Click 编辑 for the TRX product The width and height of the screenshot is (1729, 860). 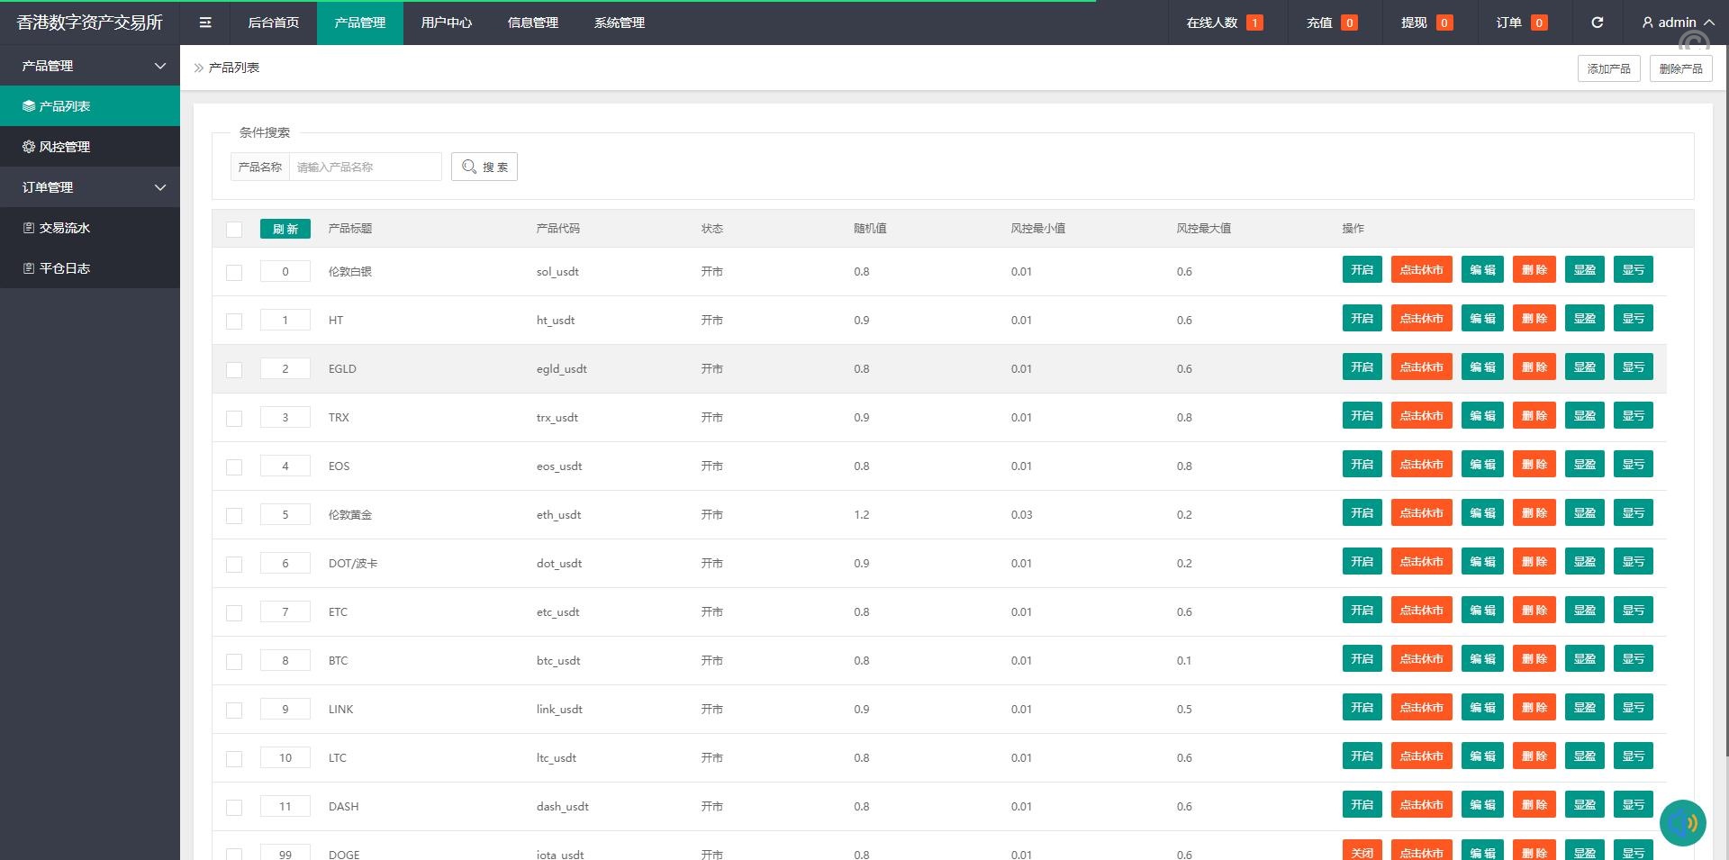click(1482, 416)
